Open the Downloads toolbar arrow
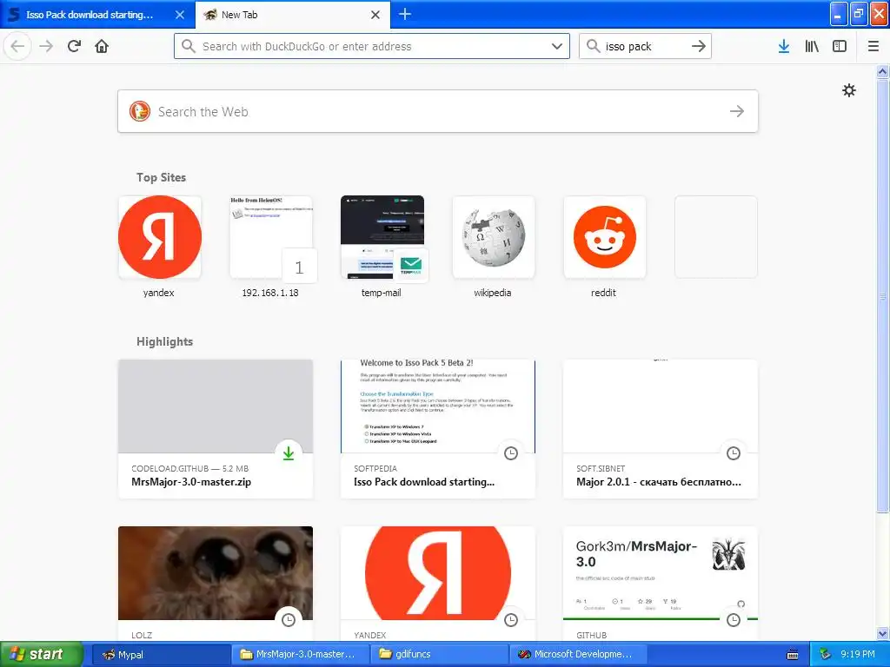 784,46
